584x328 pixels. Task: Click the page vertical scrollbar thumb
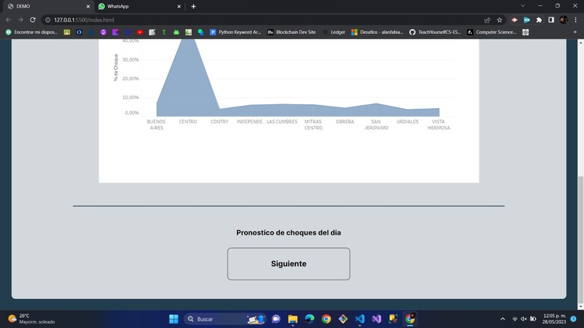(580, 238)
